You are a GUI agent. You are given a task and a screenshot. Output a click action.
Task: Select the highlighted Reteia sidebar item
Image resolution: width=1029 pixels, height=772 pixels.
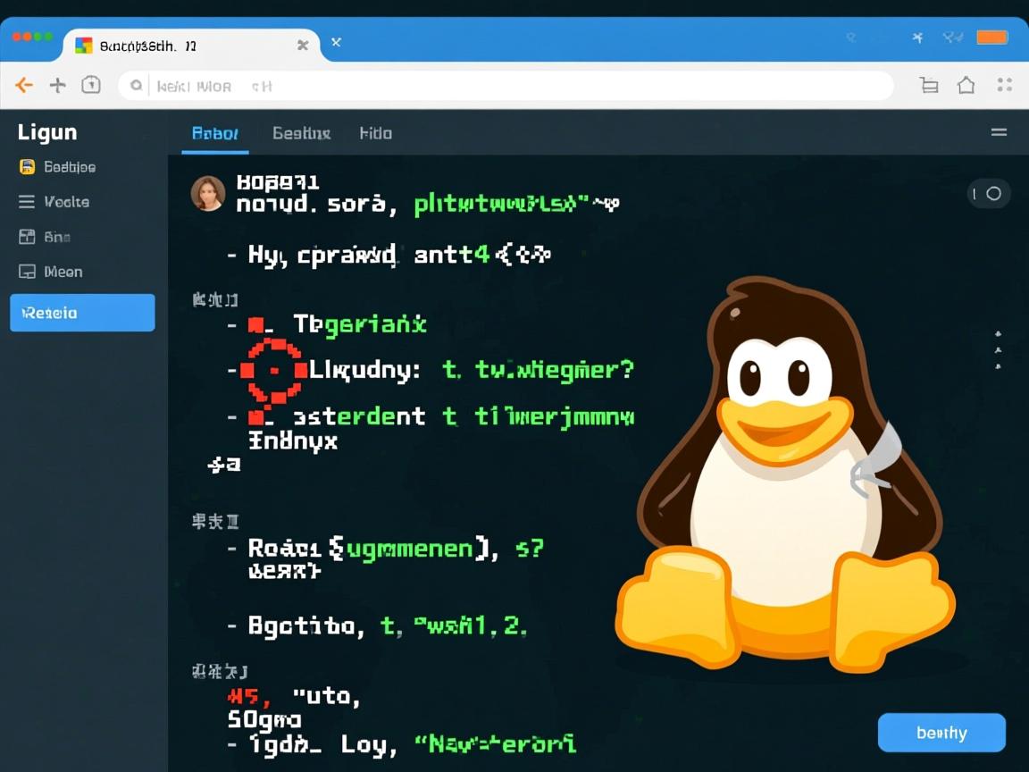[81, 313]
